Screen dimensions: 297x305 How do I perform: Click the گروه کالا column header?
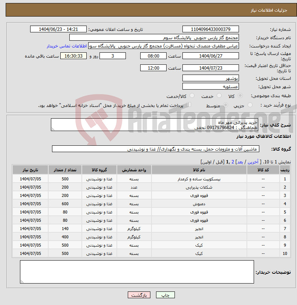click(100, 170)
